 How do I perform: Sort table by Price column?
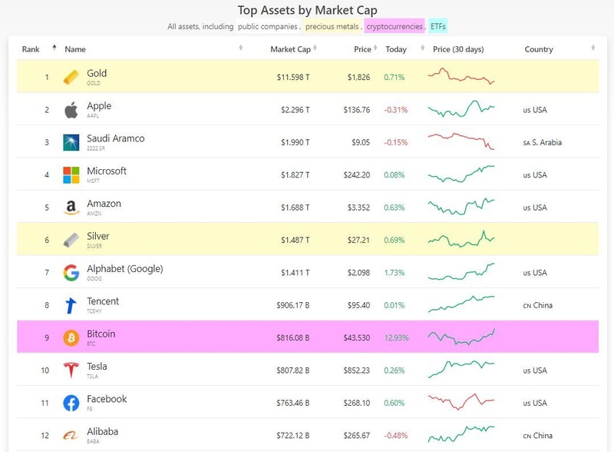[362, 49]
